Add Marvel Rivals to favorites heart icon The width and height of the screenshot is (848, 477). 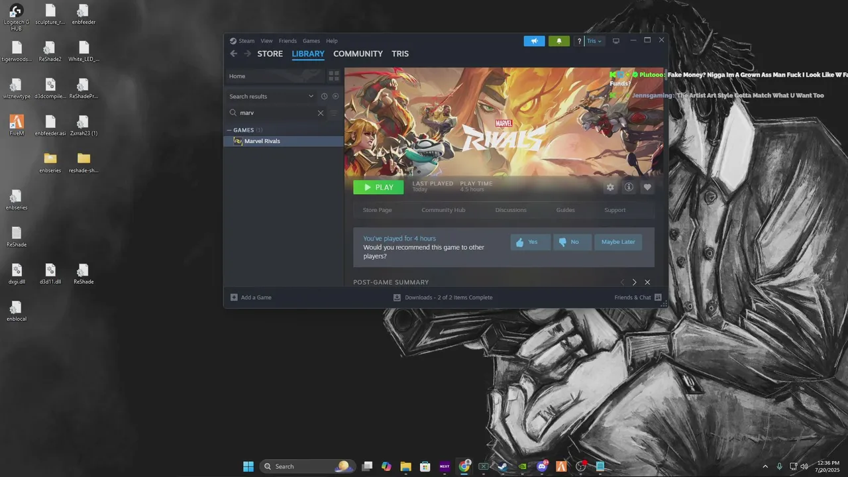[647, 187]
